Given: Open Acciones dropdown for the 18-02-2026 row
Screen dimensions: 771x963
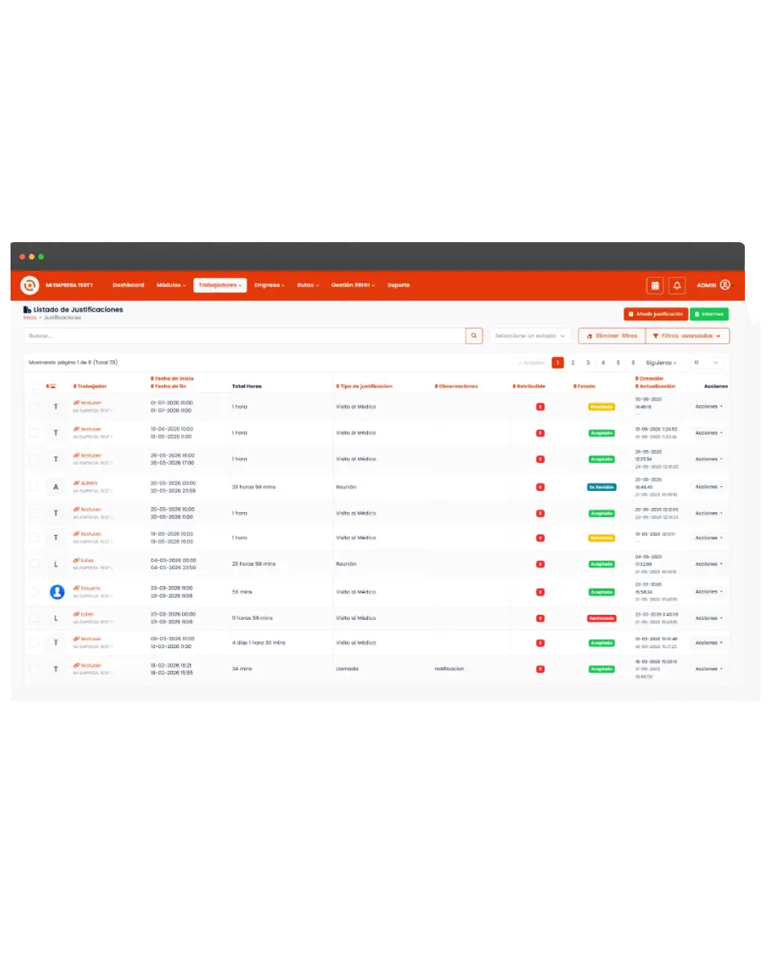Looking at the screenshot, I should point(709,669).
